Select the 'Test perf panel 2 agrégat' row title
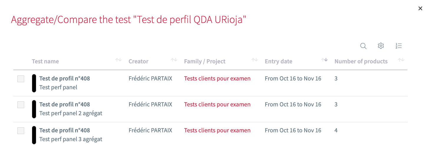 (65, 104)
